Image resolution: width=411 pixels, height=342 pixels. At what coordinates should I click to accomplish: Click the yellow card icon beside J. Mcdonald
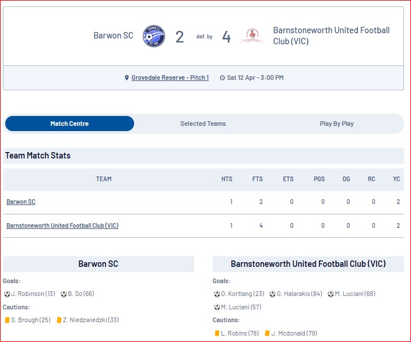pyautogui.click(x=267, y=333)
